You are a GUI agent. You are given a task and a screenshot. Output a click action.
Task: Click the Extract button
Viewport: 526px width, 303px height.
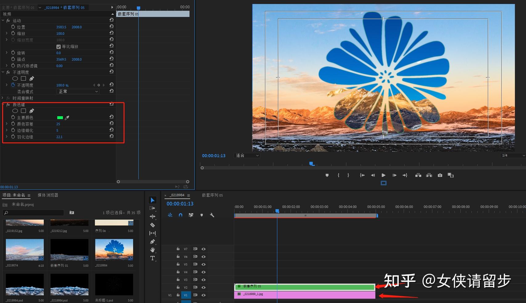coord(429,175)
